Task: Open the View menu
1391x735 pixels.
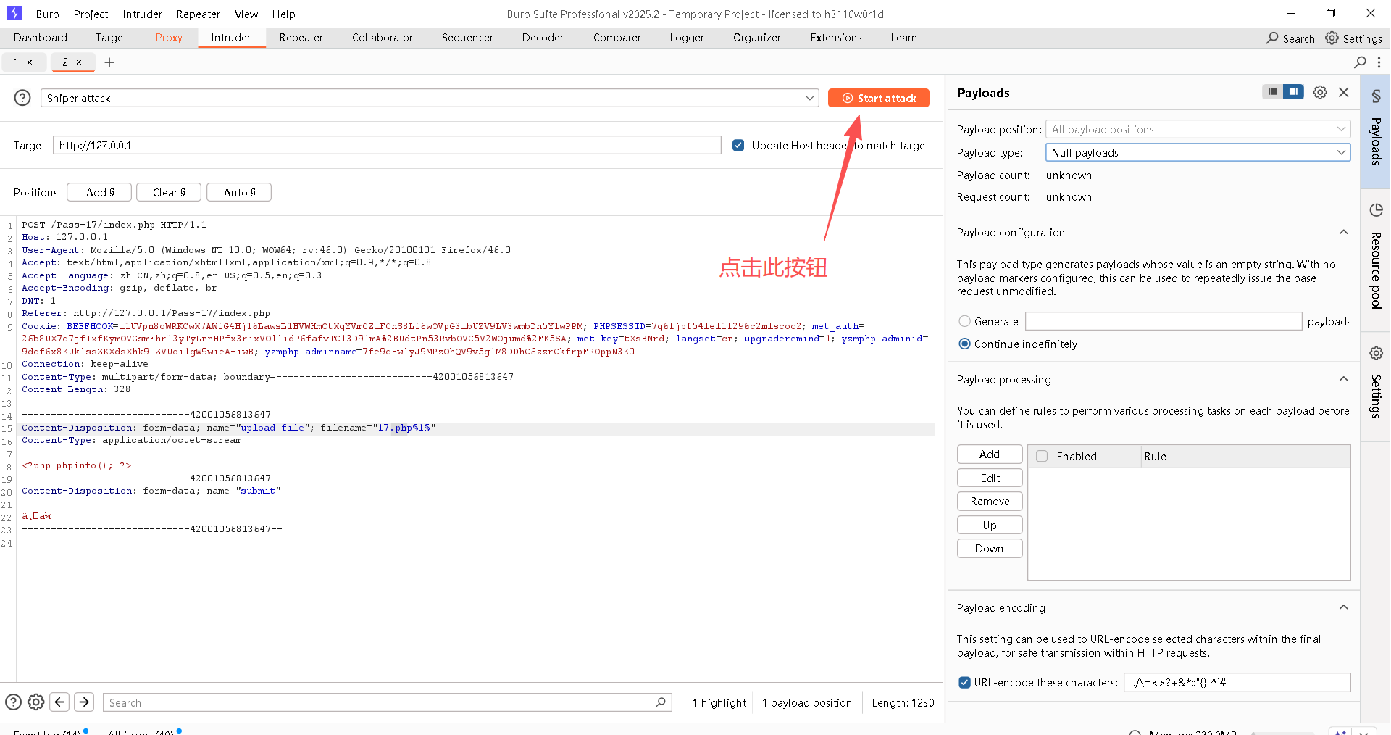Action: (x=246, y=14)
